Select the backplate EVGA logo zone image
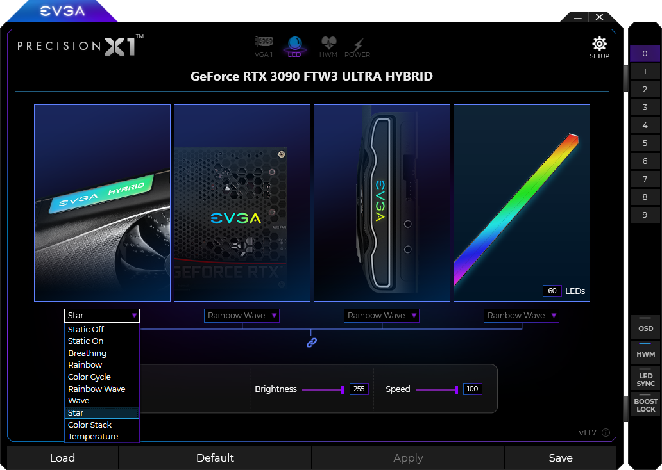This screenshot has width=662, height=470. (x=242, y=203)
